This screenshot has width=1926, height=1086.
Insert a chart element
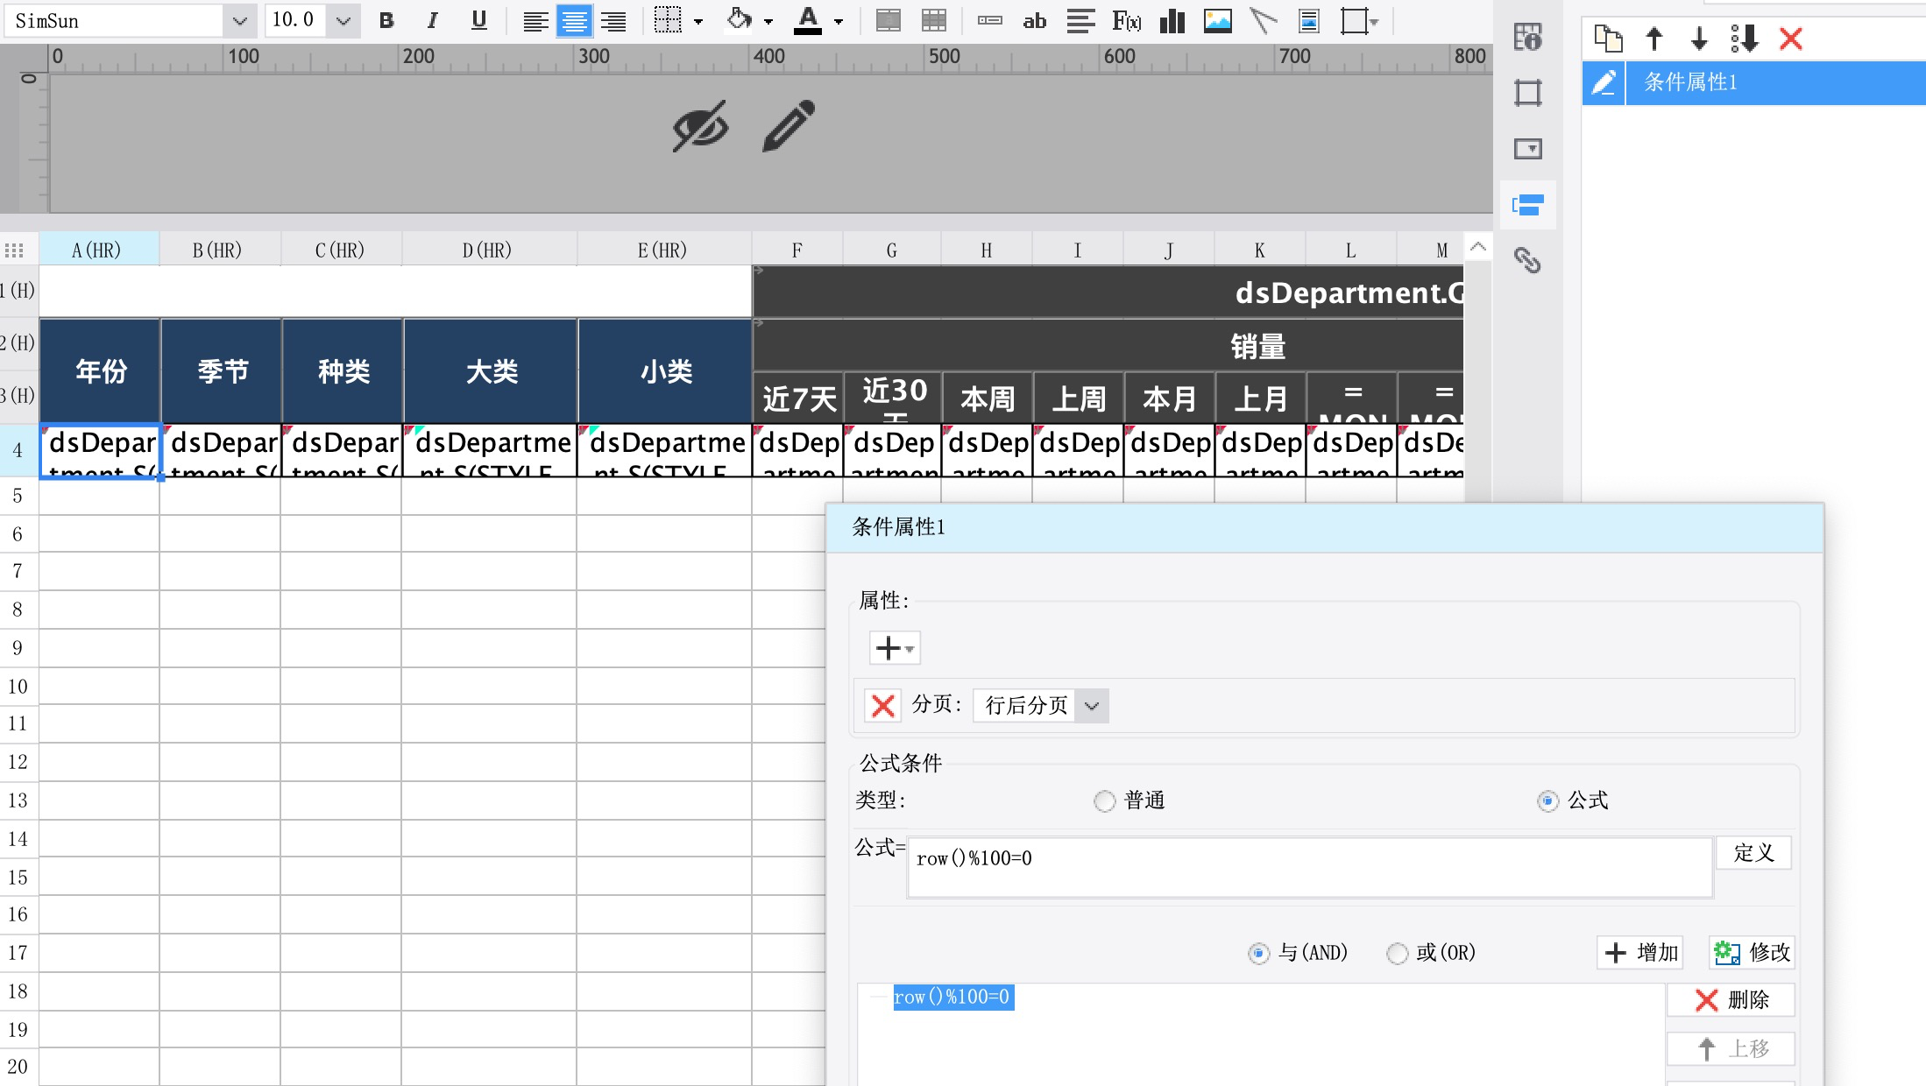click(1172, 20)
